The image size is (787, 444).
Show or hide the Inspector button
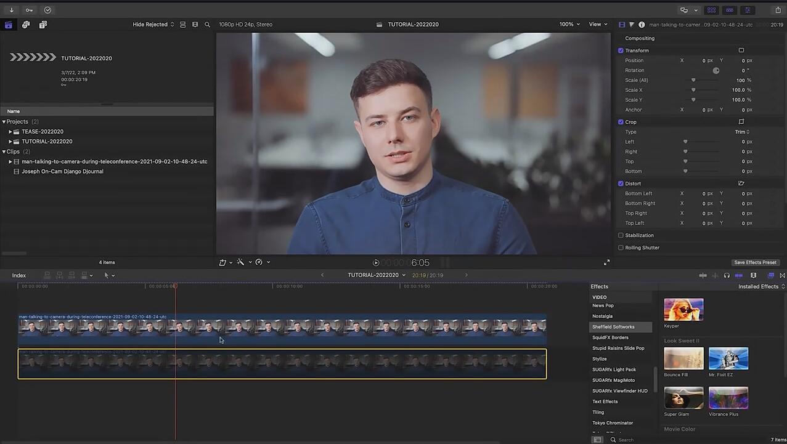pos(748,10)
